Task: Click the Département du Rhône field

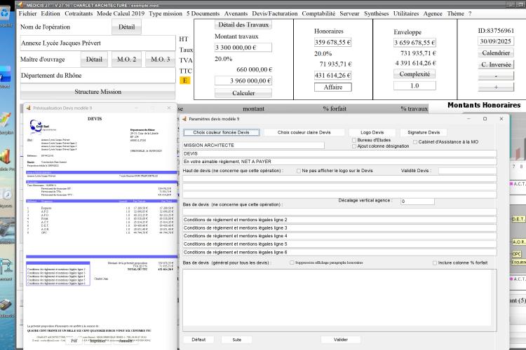Action: click(97, 76)
